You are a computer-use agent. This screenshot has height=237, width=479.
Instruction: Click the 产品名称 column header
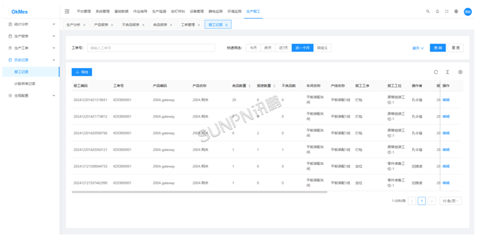point(199,86)
